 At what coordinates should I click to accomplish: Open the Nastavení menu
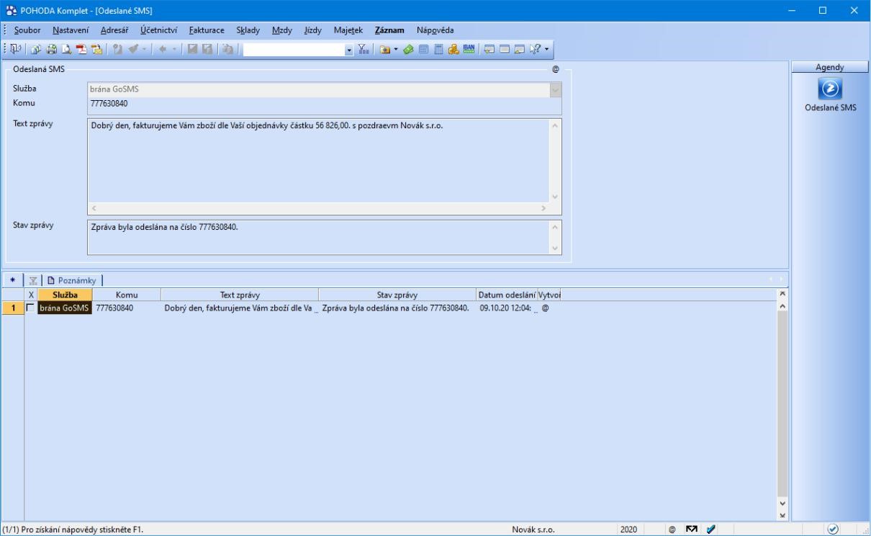coord(71,30)
